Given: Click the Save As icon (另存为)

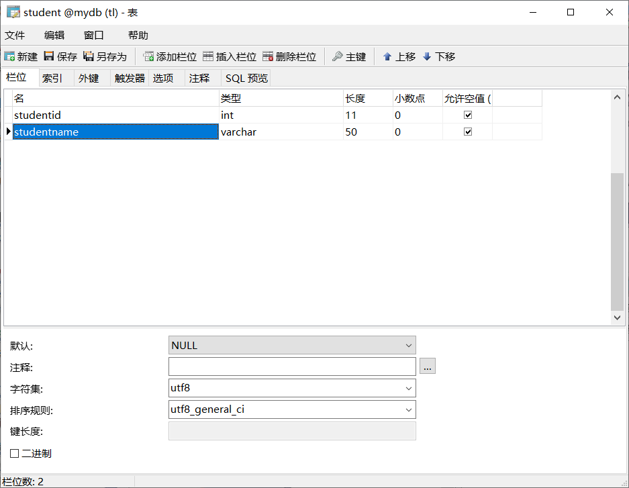Looking at the screenshot, I should (x=88, y=56).
